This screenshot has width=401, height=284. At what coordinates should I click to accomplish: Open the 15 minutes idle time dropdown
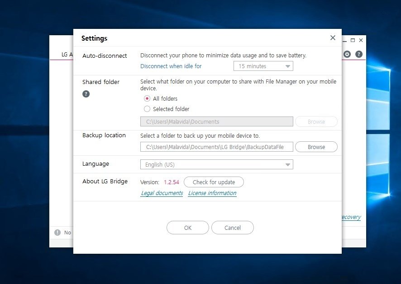(x=263, y=66)
